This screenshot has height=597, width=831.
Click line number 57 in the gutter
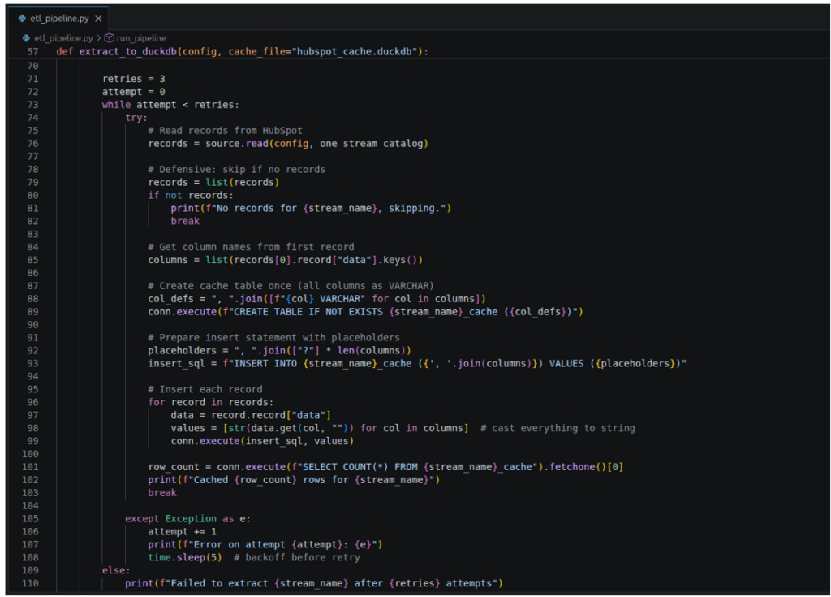pos(32,51)
